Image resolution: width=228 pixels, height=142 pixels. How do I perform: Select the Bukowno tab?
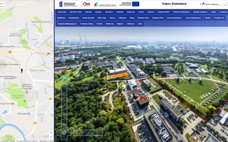point(109,12)
